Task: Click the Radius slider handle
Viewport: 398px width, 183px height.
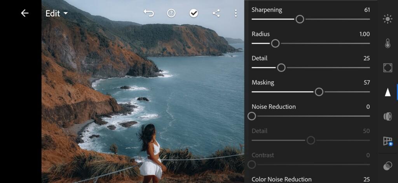Action: point(275,43)
